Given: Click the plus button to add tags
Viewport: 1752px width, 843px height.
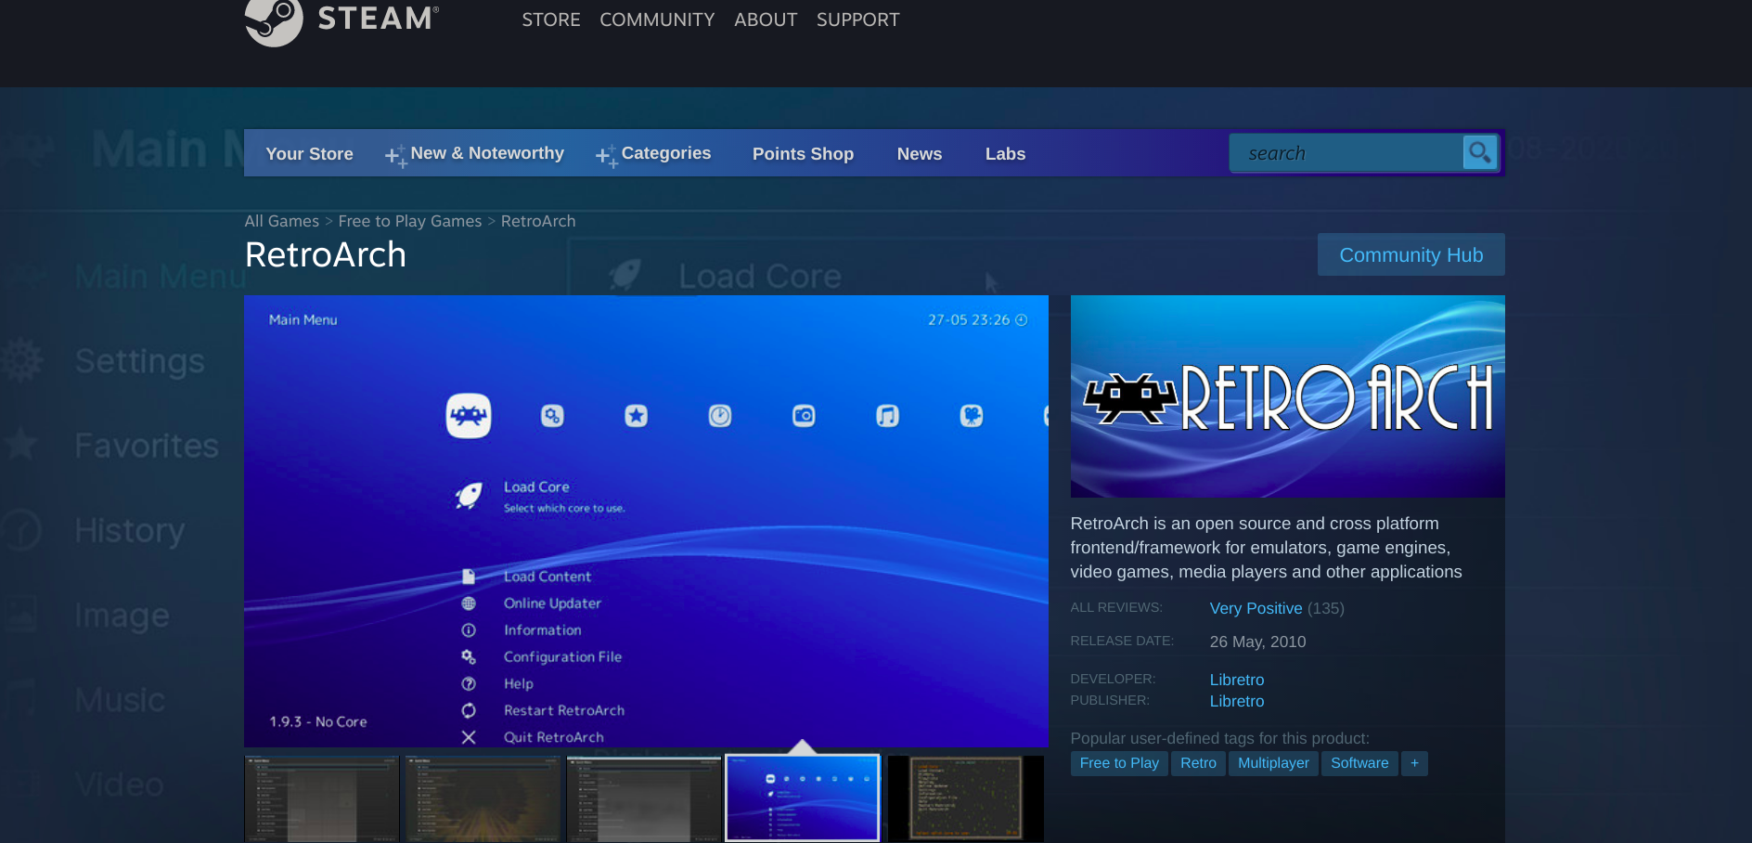Looking at the screenshot, I should [x=1414, y=763].
